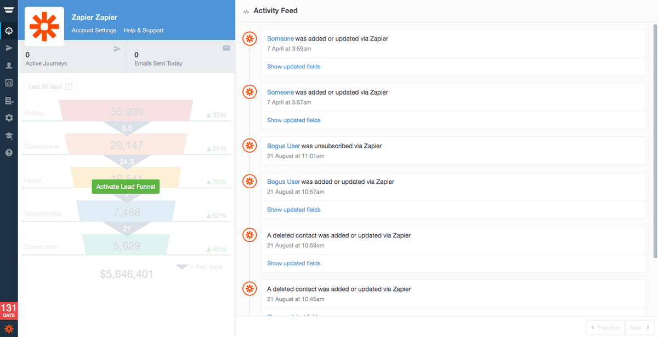Open the Forms list sidebar icon

point(9,101)
